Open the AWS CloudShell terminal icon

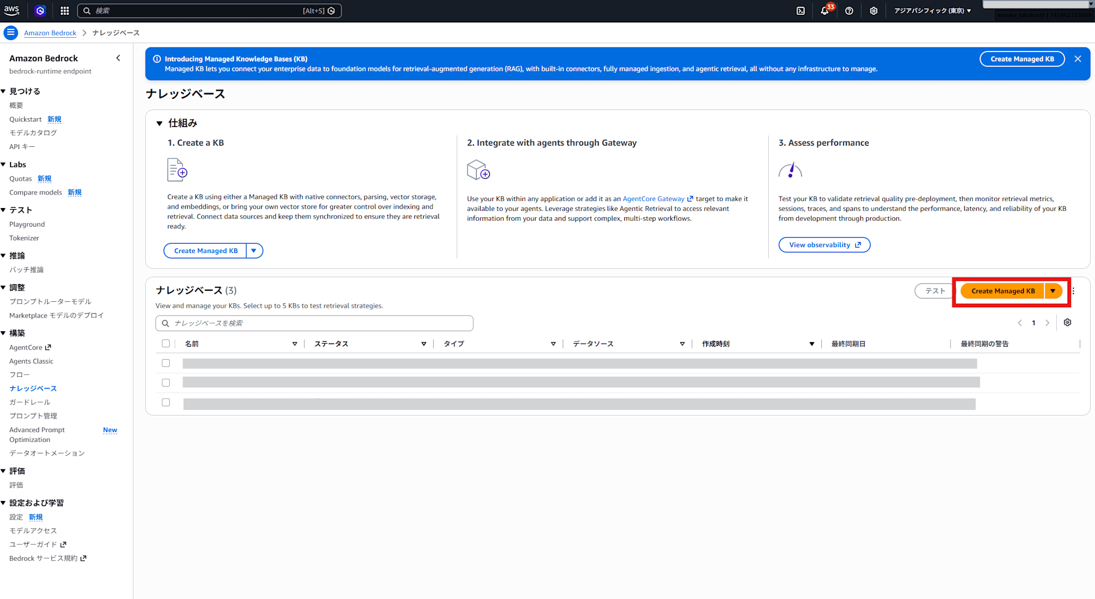point(800,11)
